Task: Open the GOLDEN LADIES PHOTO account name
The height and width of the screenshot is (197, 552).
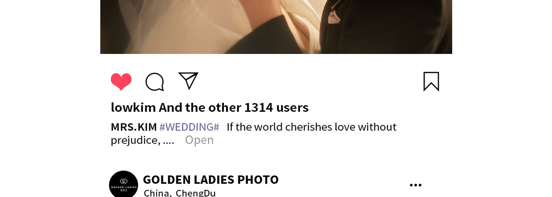Action: [x=211, y=179]
